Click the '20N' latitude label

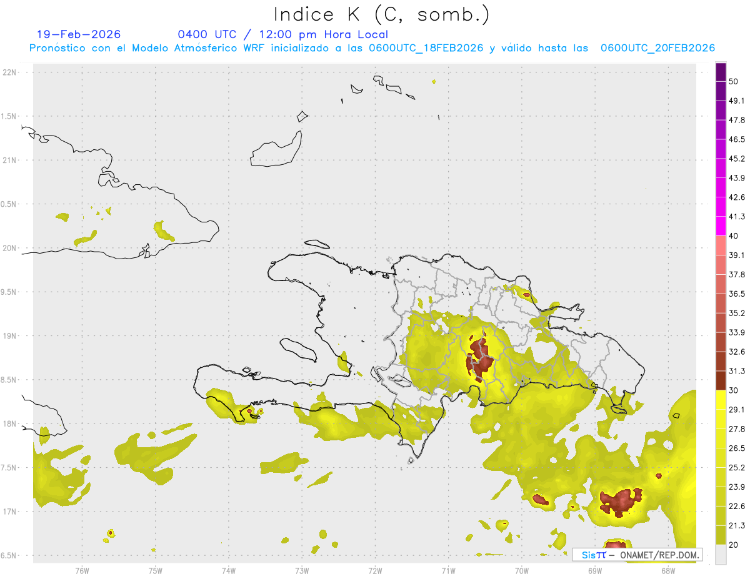pos(10,248)
